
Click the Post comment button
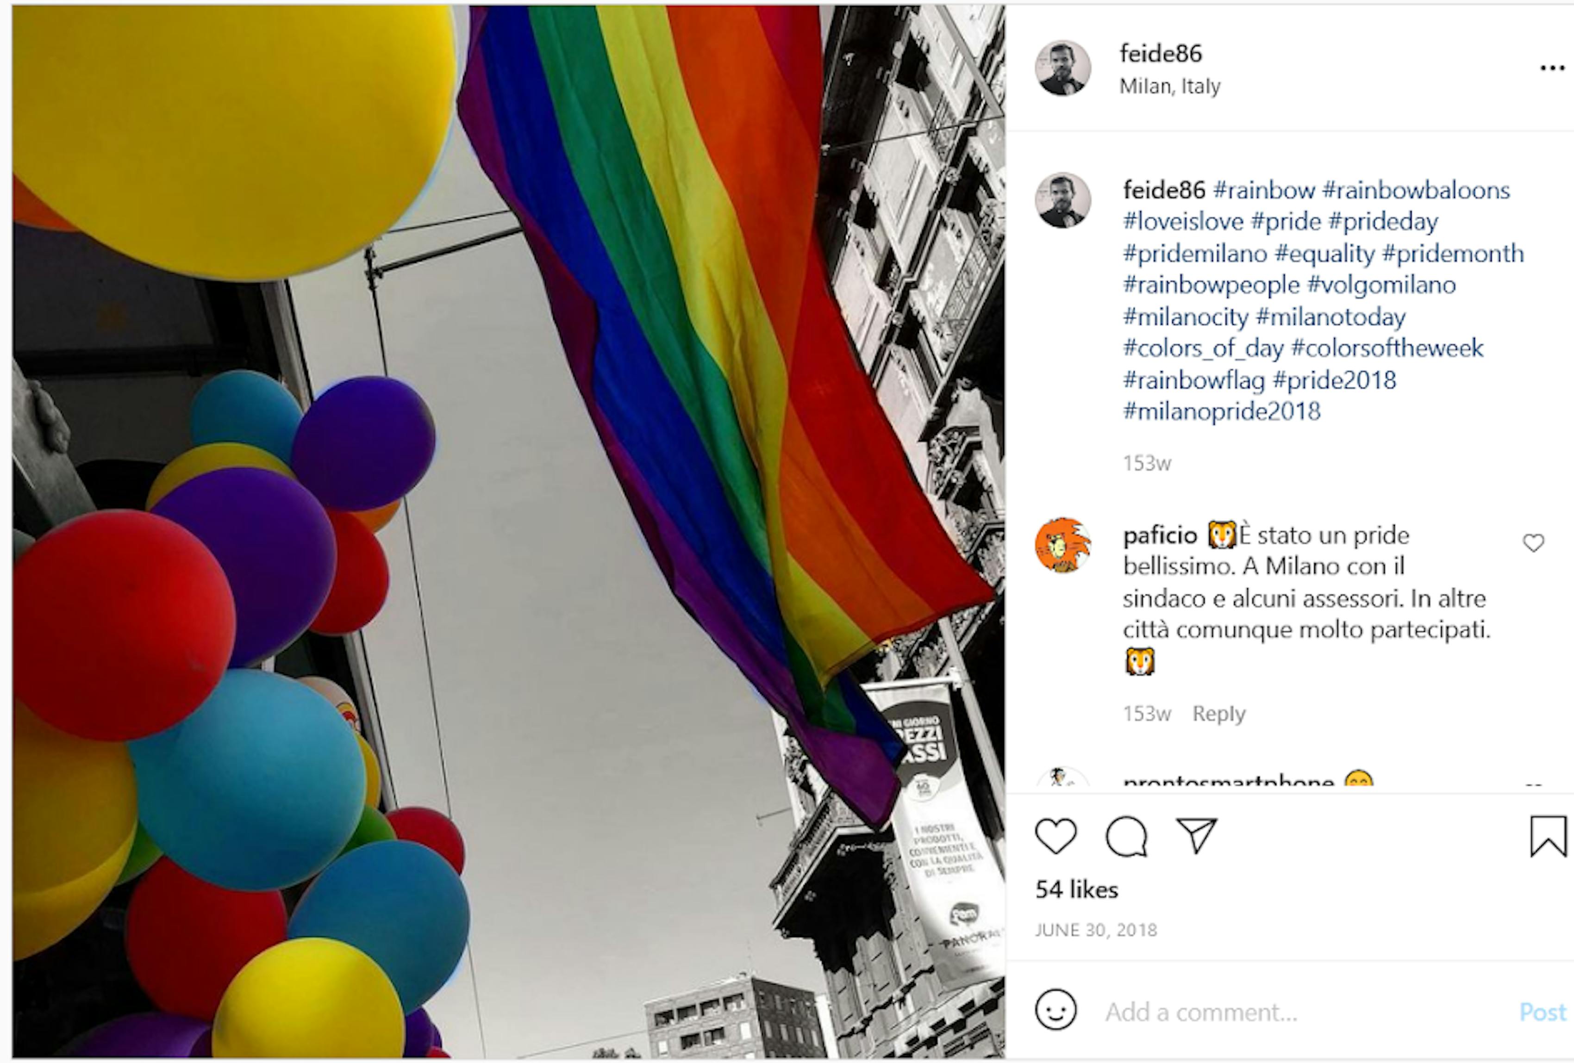tap(1542, 1012)
